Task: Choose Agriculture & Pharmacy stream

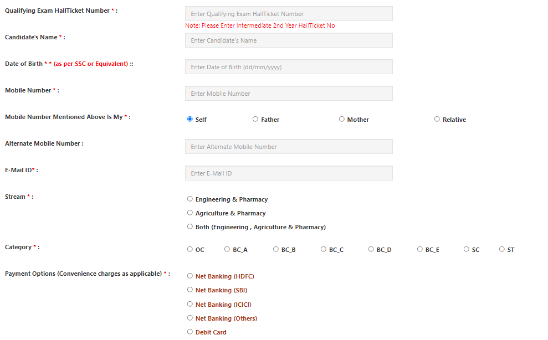Action: point(190,213)
